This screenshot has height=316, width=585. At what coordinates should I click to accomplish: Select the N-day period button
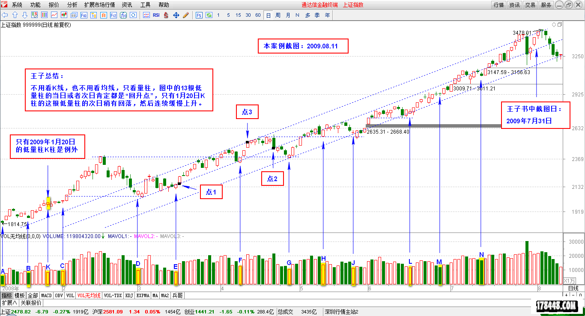[x=298, y=15]
